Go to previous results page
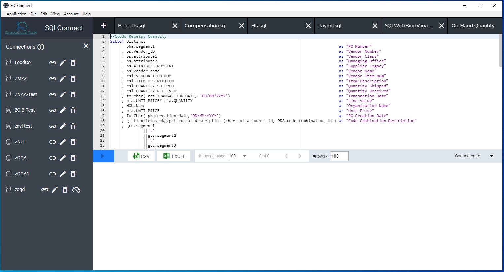 [x=286, y=156]
